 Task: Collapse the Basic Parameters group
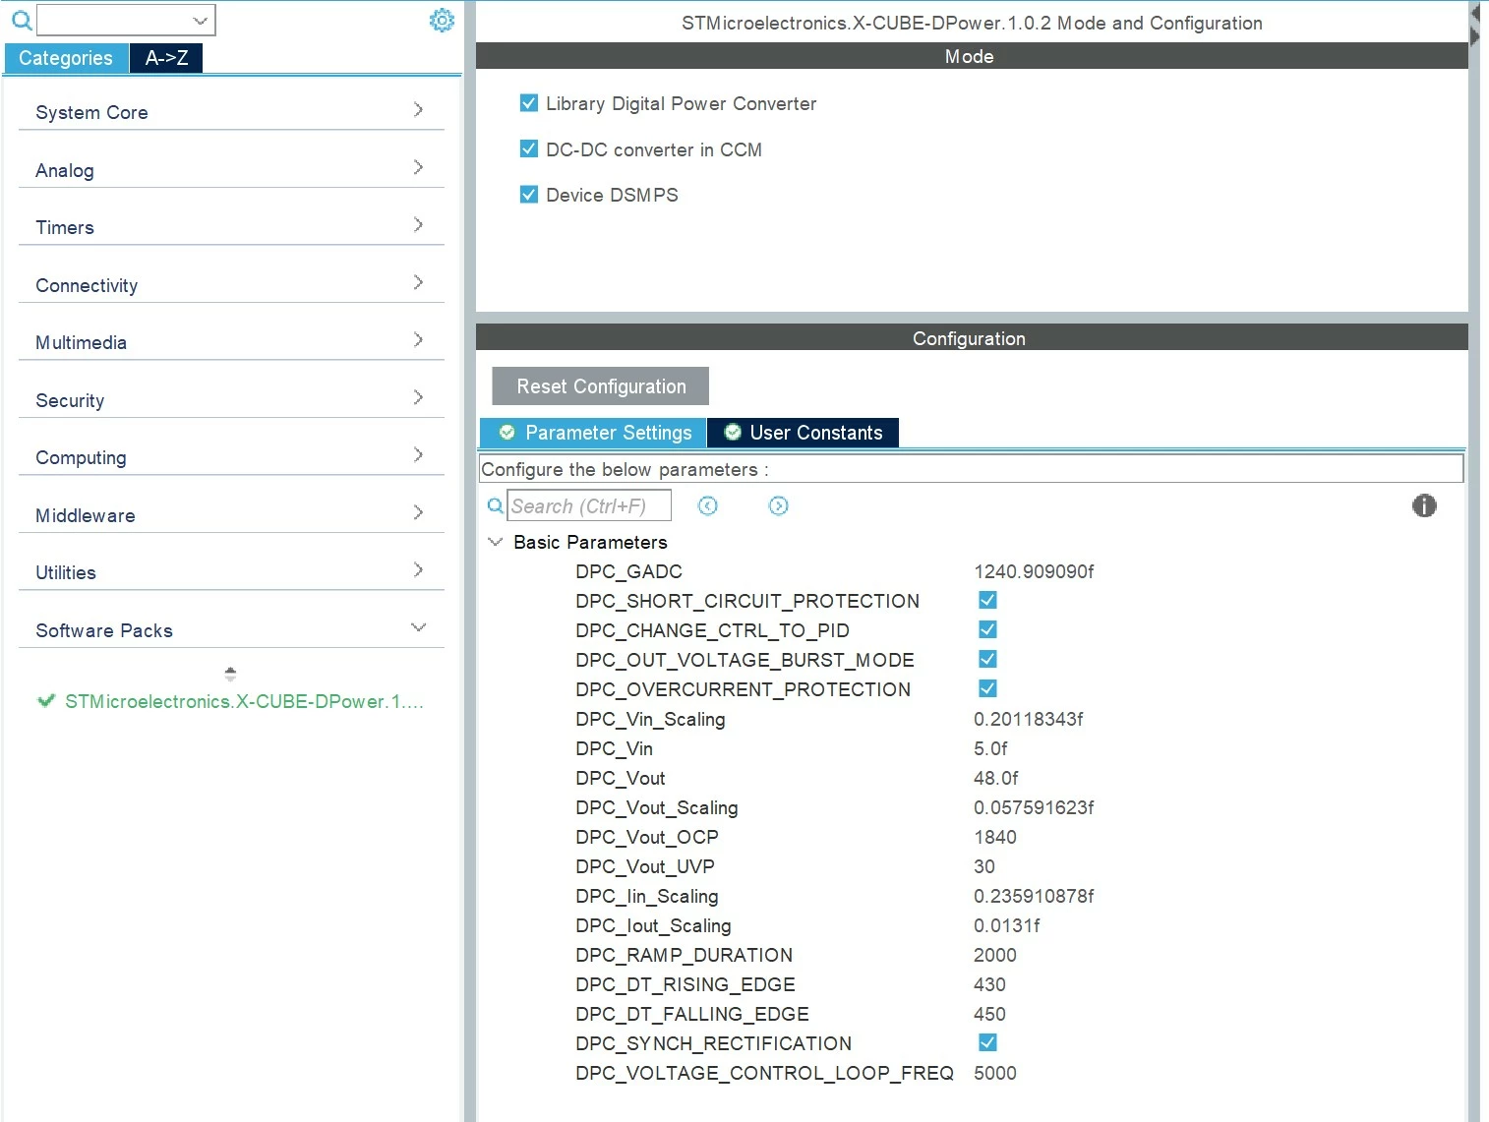click(x=495, y=542)
